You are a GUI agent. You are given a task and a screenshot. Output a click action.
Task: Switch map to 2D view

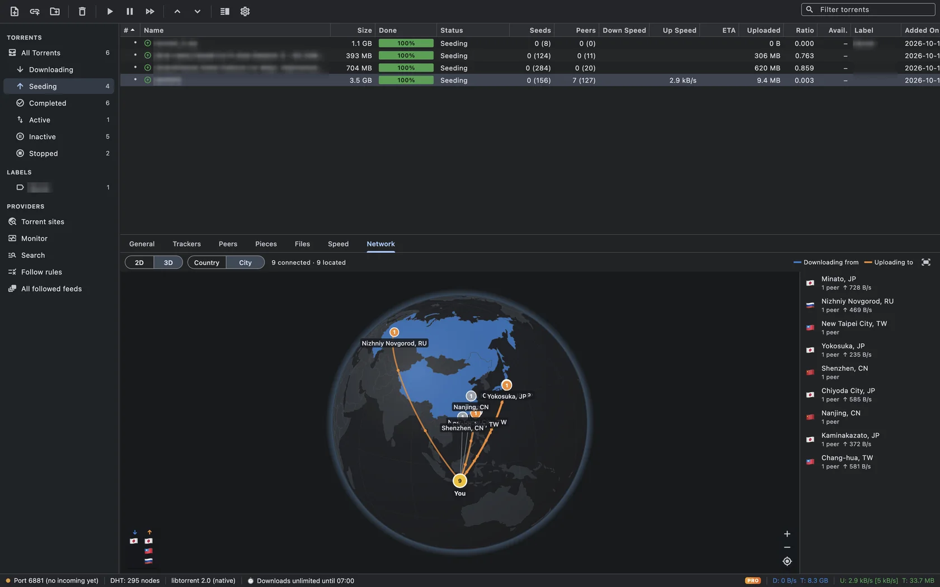pyautogui.click(x=139, y=262)
